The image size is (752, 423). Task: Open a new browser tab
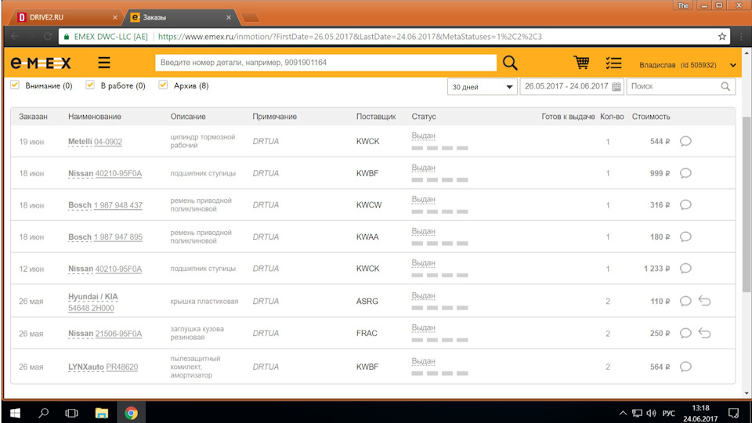coord(251,18)
